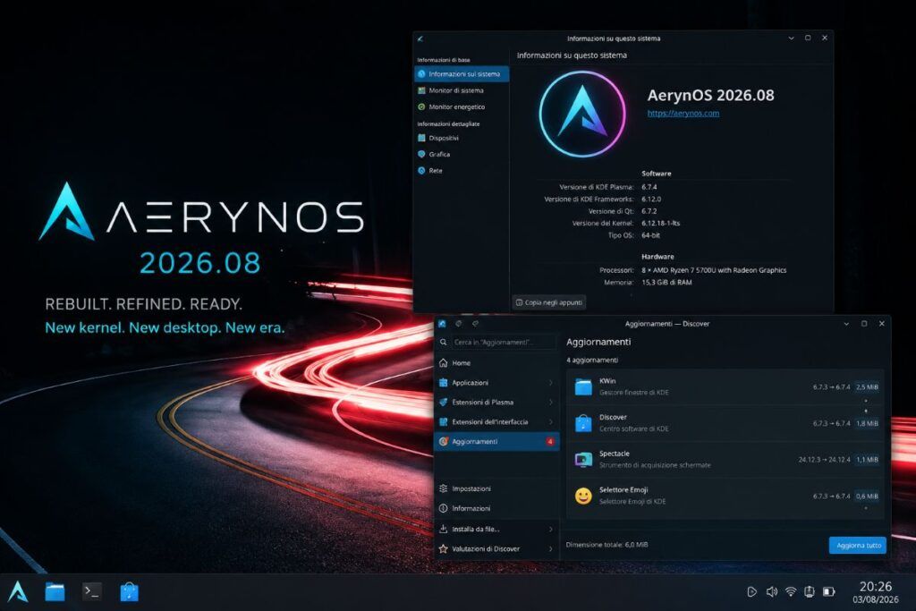
Task: Click 'Installa da file...' in Discover
Action: click(496, 530)
